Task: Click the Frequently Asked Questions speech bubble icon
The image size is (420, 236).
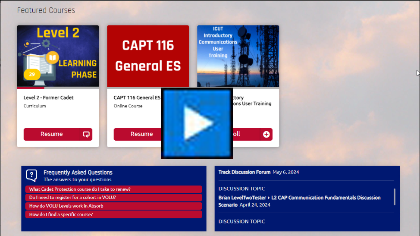Action: 31,175
